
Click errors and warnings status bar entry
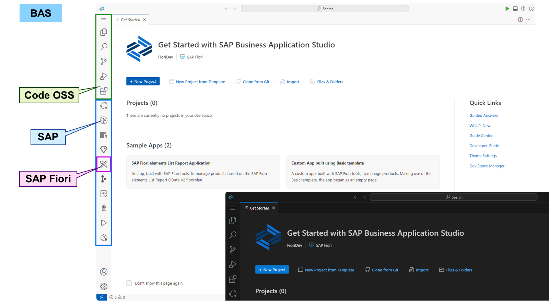117,297
